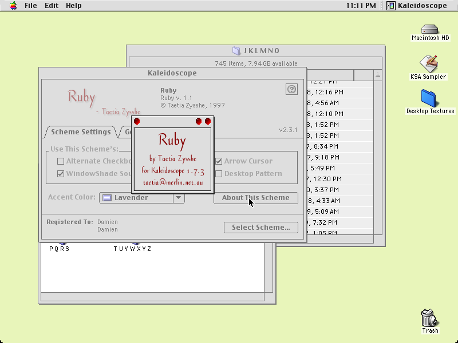Select the row dated 8:34 PM
Screen dimensions: 458x343
339,146
